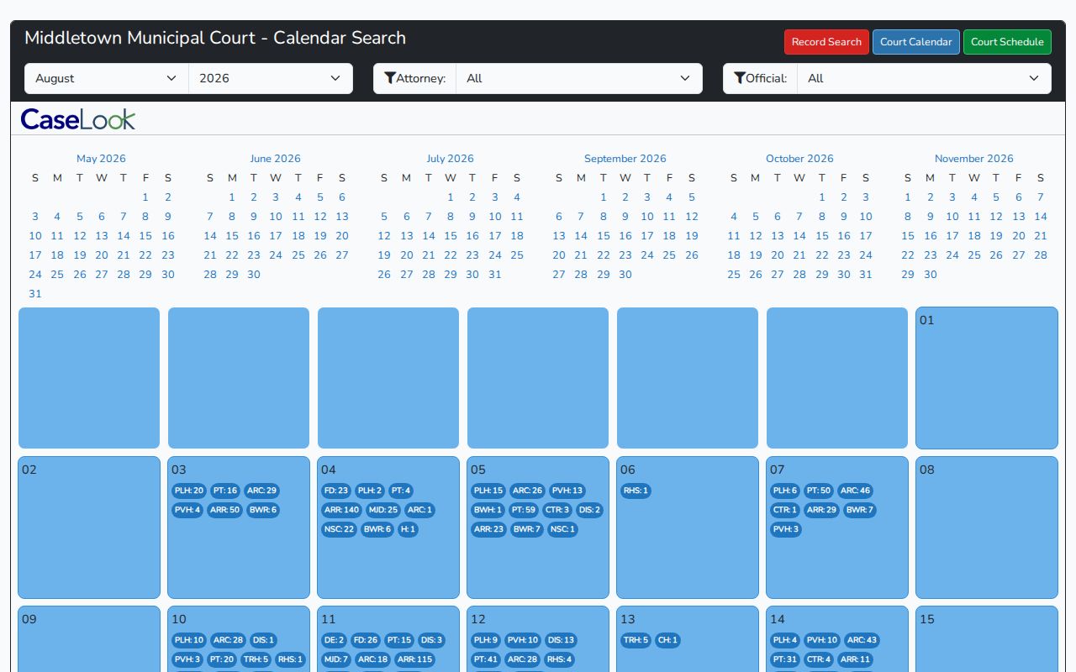Click the PT: 59 badge on day 05

(524, 510)
